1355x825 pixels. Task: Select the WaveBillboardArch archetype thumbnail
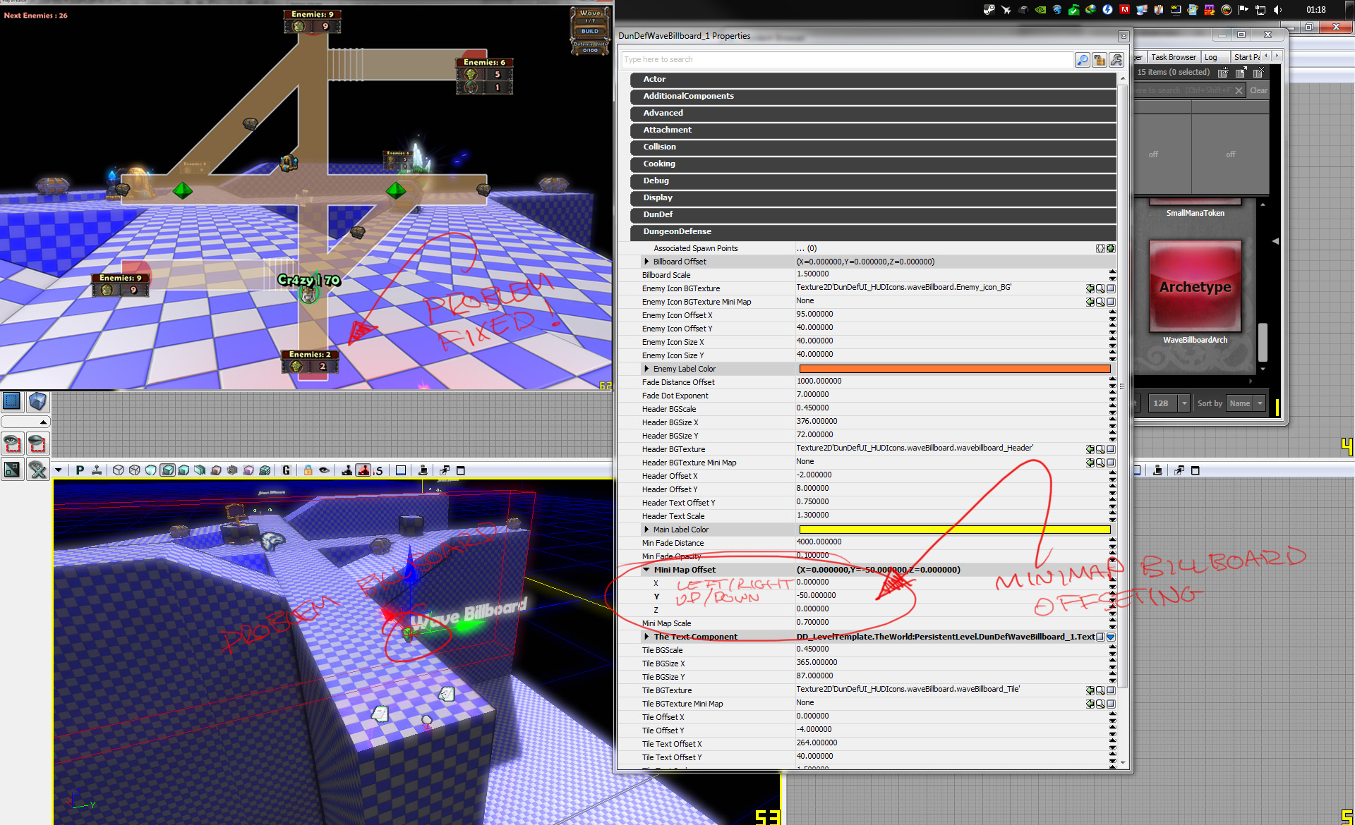pos(1195,286)
